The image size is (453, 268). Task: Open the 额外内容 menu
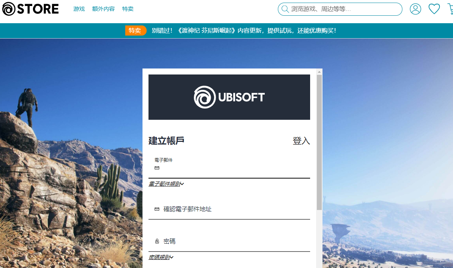103,9
